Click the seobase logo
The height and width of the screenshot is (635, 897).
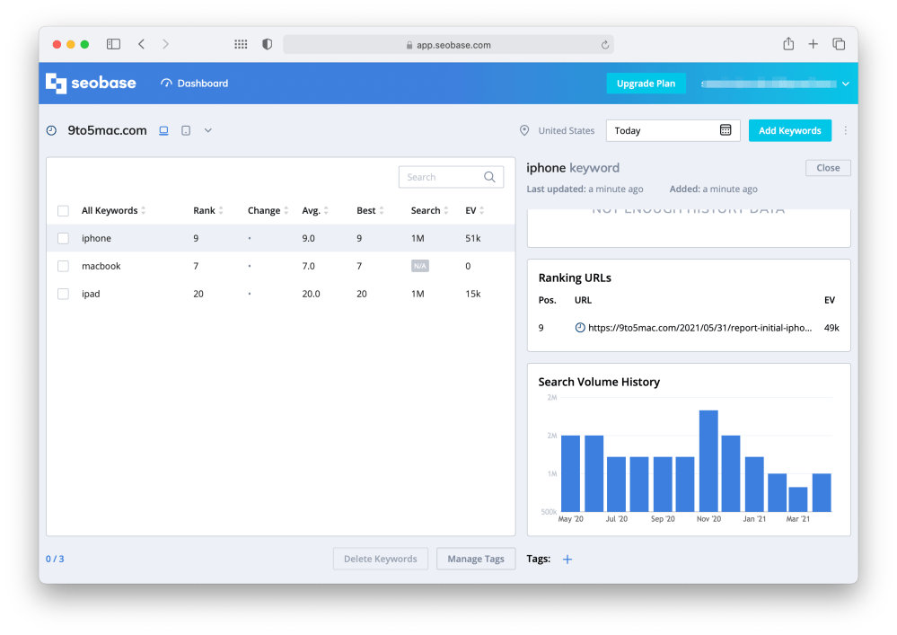click(x=91, y=84)
